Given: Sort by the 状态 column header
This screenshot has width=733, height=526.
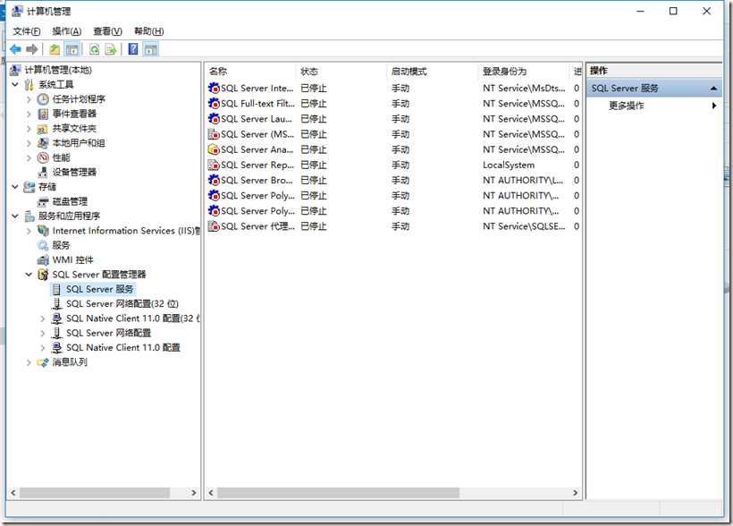Looking at the screenshot, I should 342,72.
